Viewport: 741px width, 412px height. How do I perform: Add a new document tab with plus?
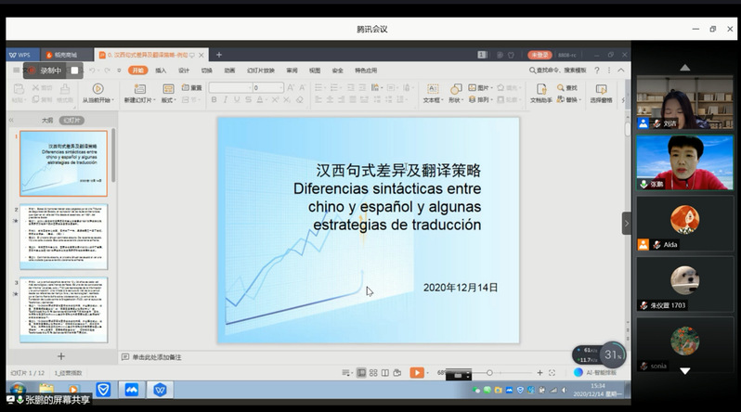(x=219, y=55)
